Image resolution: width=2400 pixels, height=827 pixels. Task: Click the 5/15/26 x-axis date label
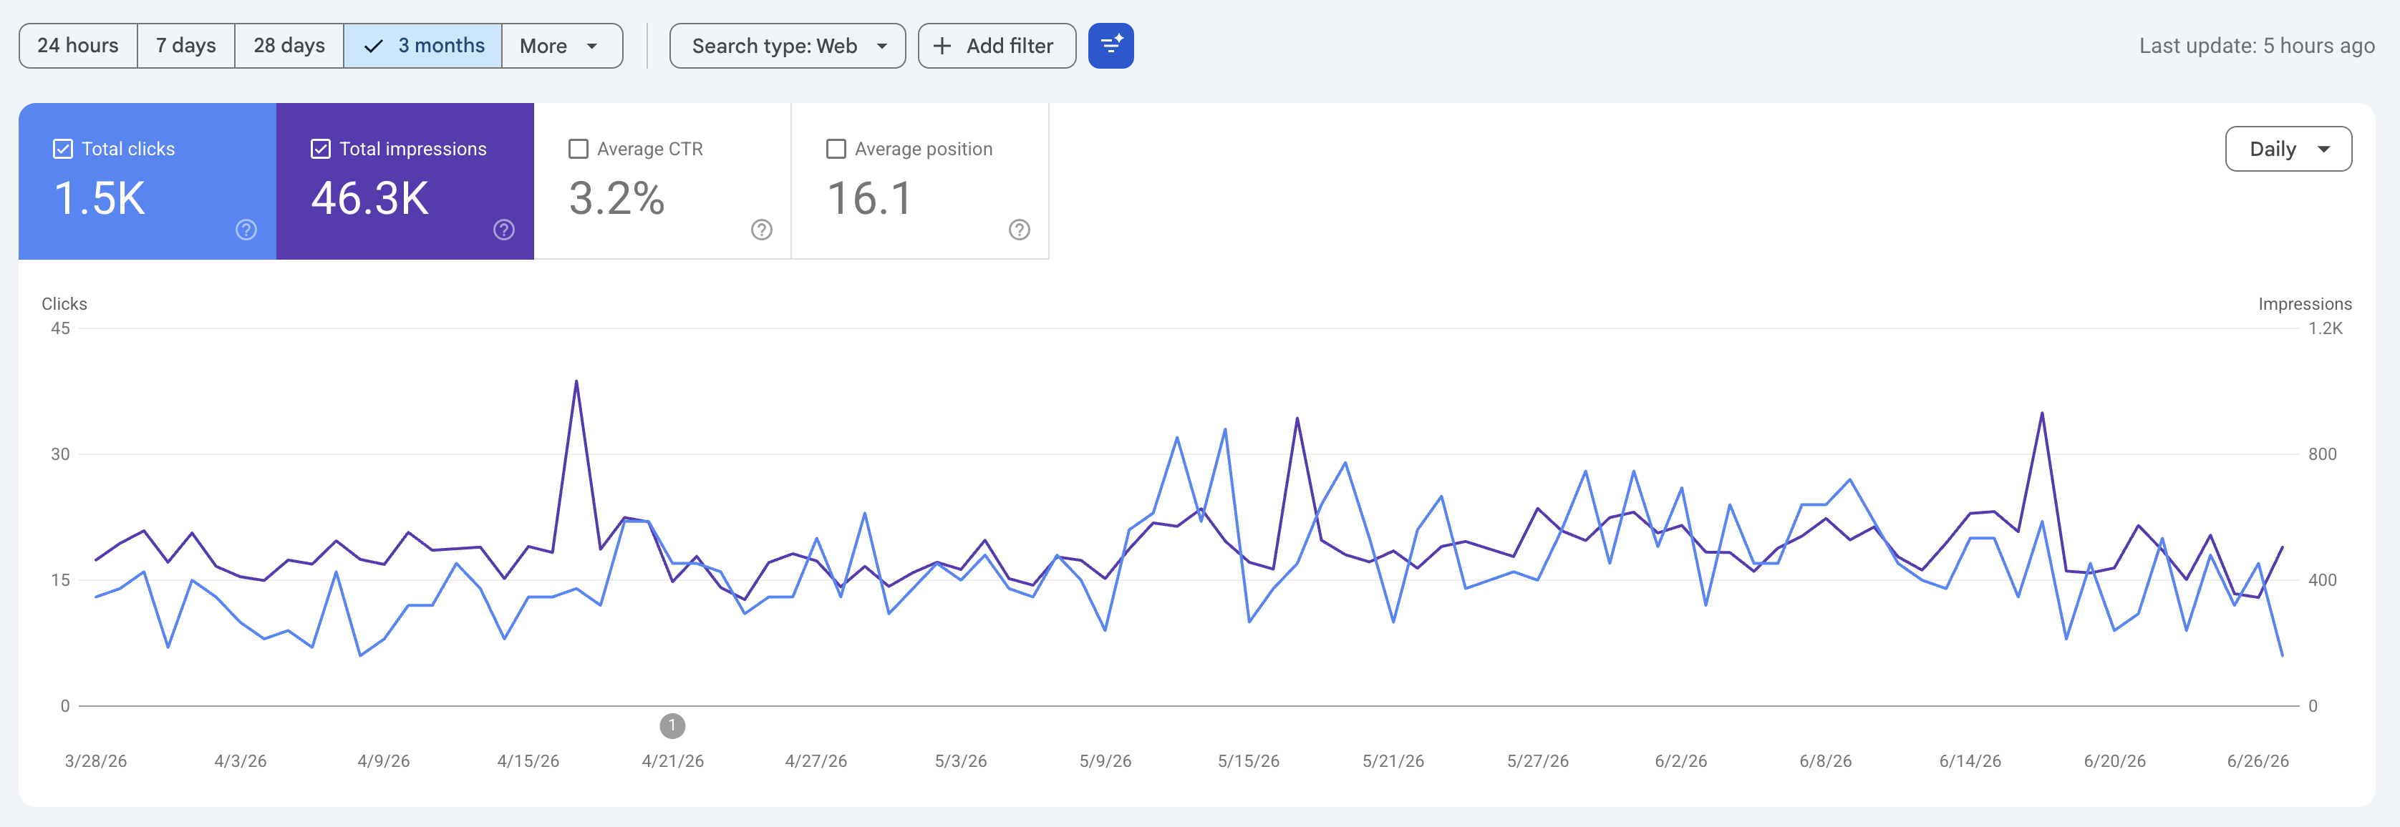click(1249, 761)
